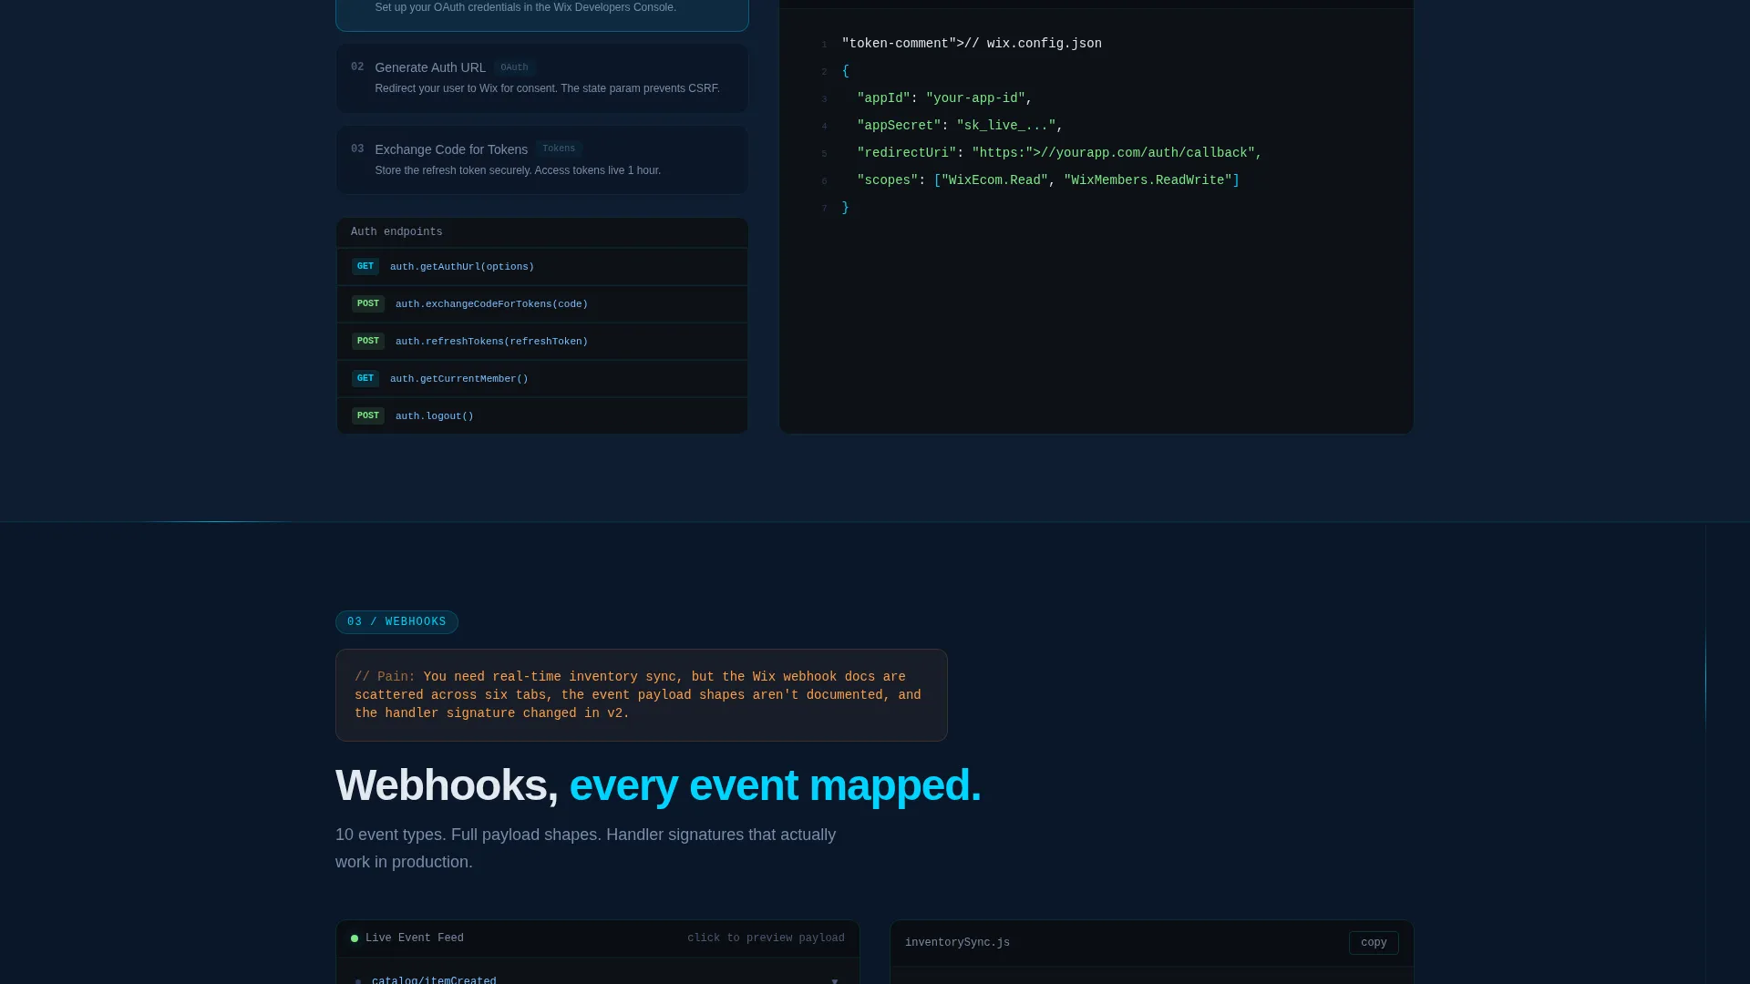Copy the inventorySync.js code
Image resolution: width=1750 pixels, height=984 pixels.
[1374, 943]
